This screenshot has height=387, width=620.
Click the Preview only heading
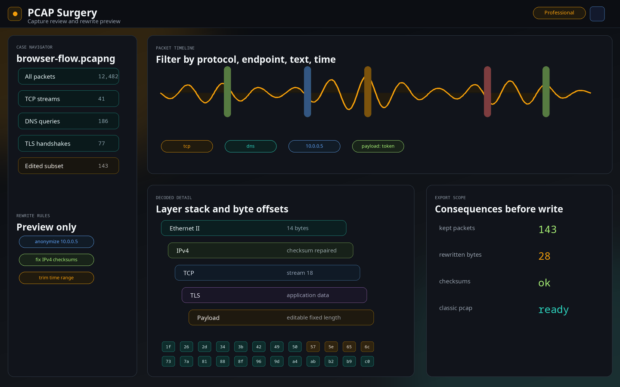click(46, 227)
